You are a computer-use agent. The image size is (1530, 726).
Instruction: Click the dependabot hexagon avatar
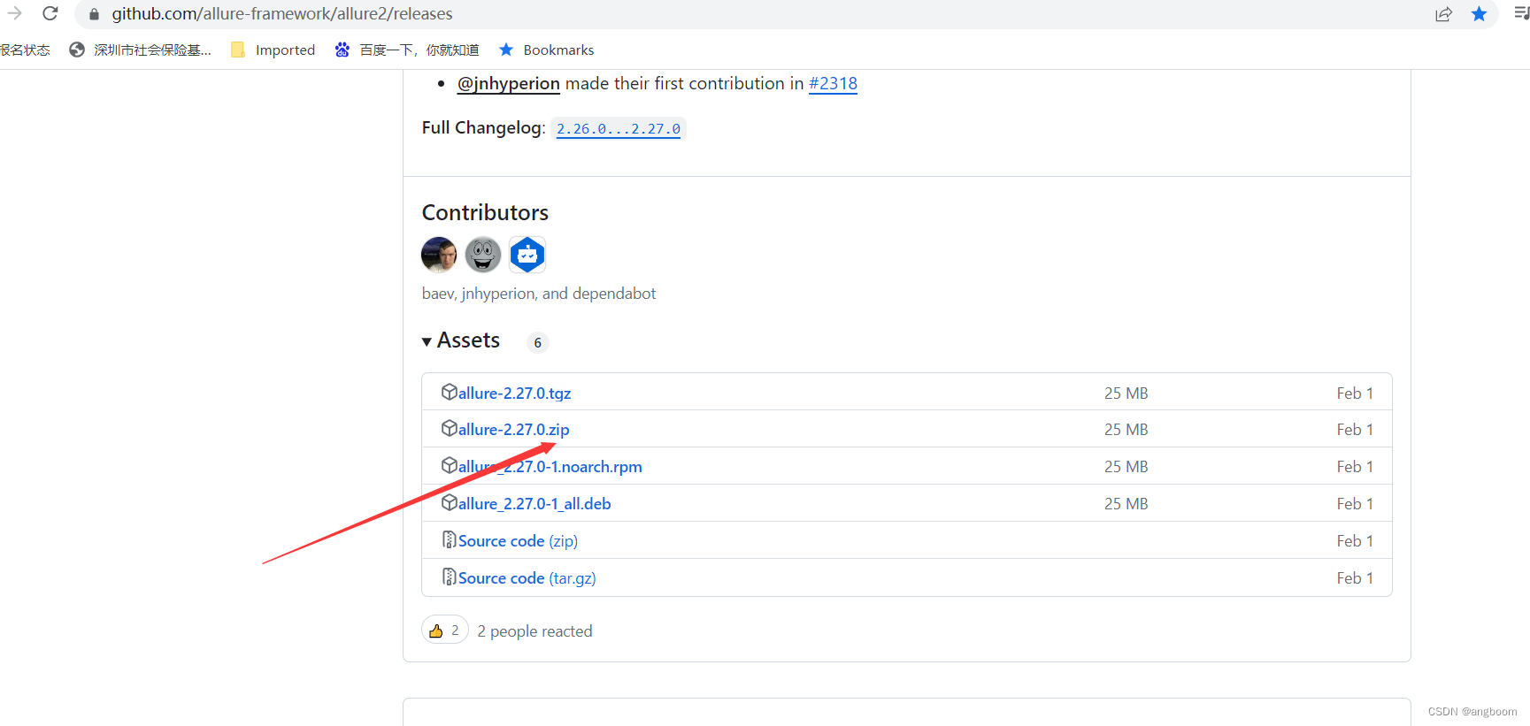527,255
